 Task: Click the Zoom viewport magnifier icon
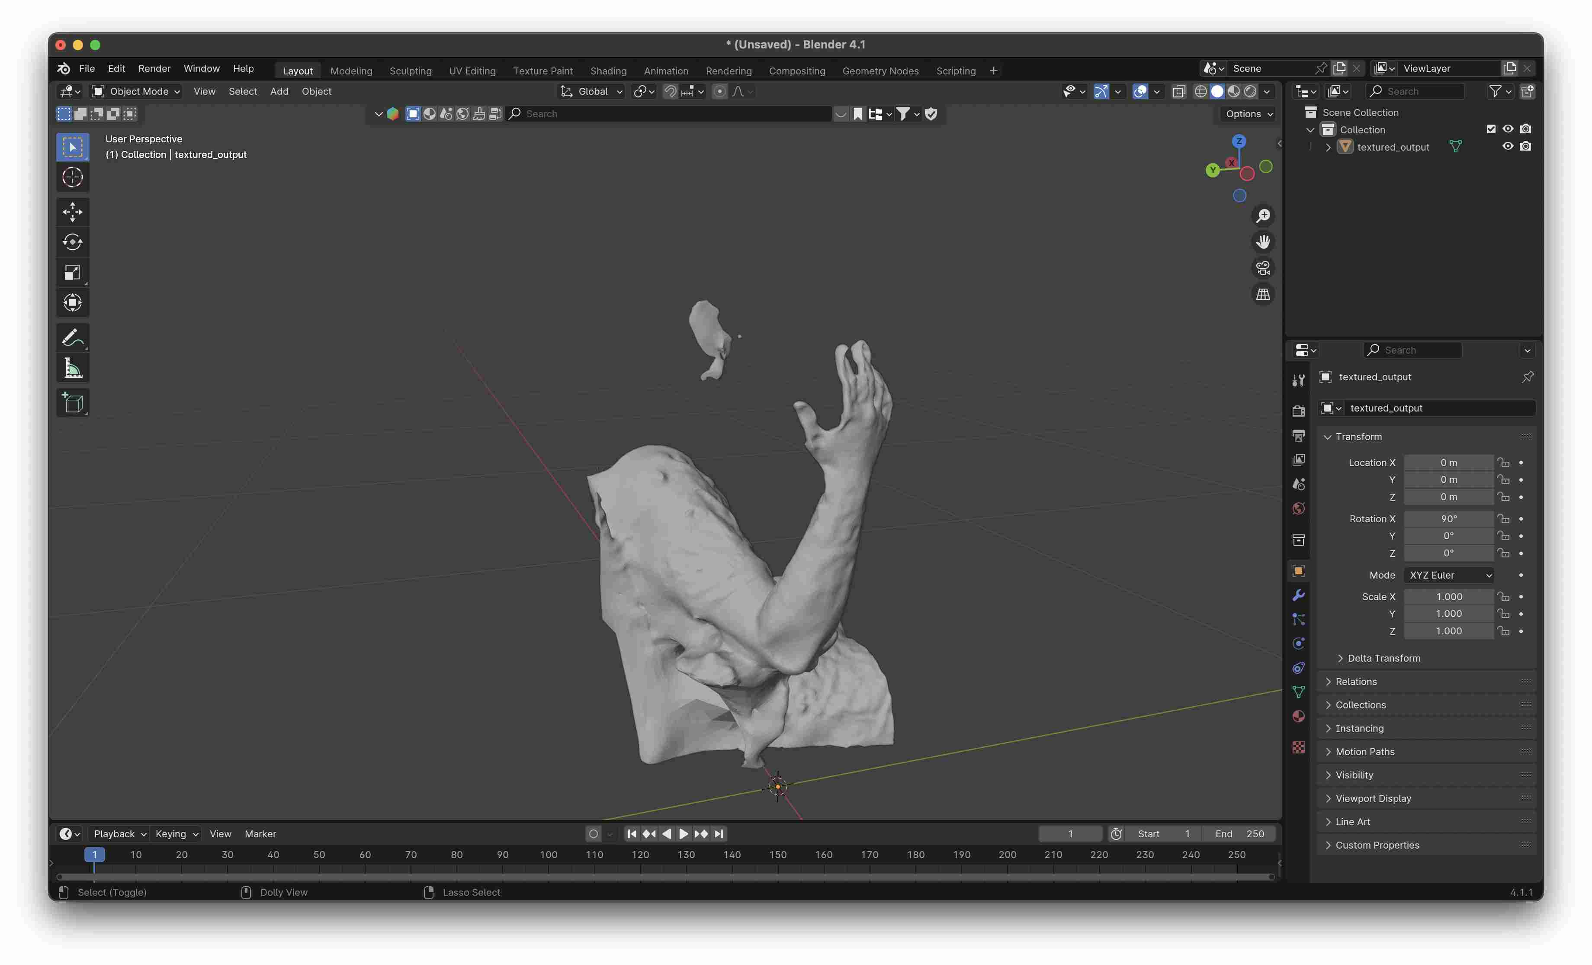(x=1263, y=216)
